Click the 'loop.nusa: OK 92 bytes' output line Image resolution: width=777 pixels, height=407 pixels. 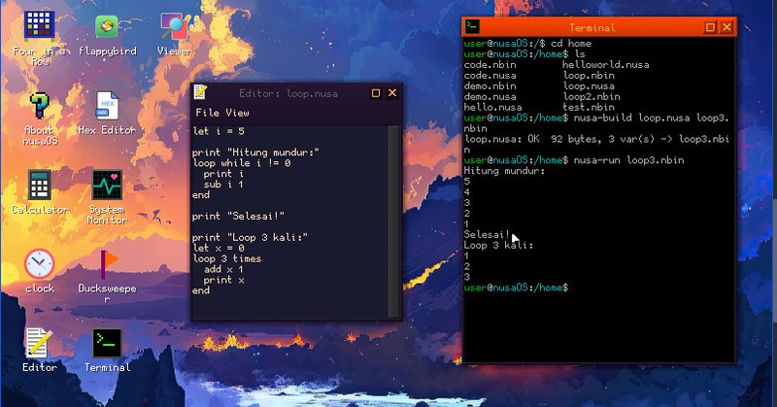pyautogui.click(x=596, y=144)
